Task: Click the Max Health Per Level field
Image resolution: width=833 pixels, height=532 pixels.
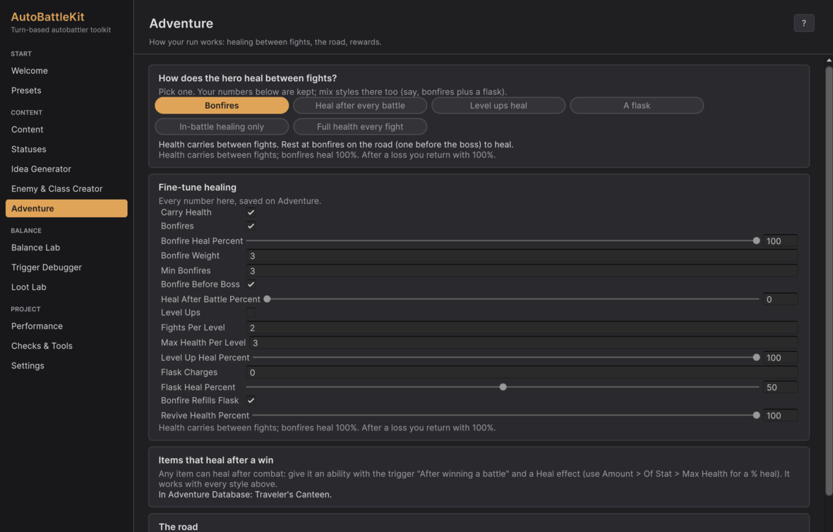Action: pyautogui.click(x=523, y=343)
